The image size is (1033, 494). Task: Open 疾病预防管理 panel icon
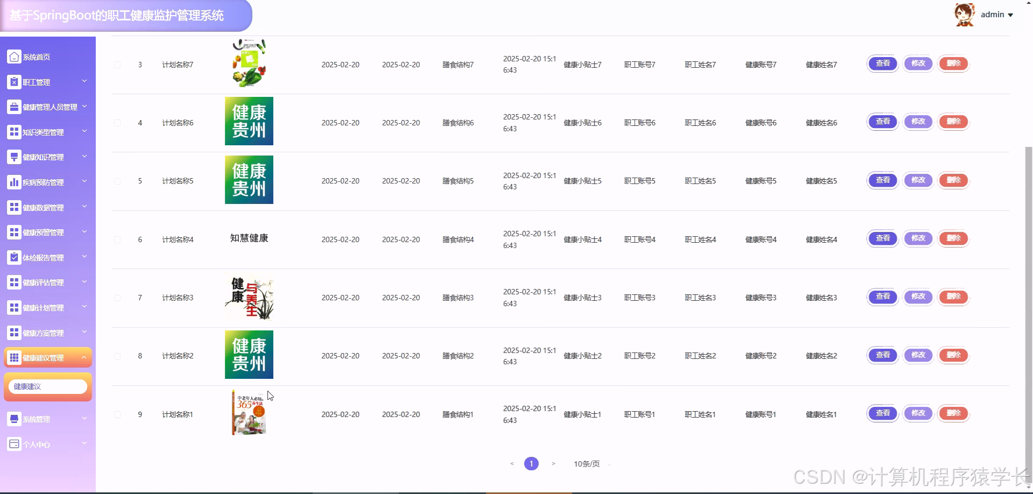13,182
